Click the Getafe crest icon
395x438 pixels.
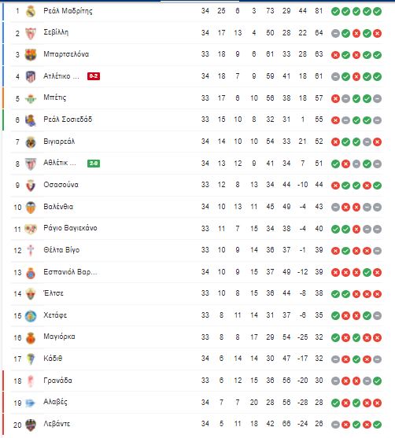[31, 316]
